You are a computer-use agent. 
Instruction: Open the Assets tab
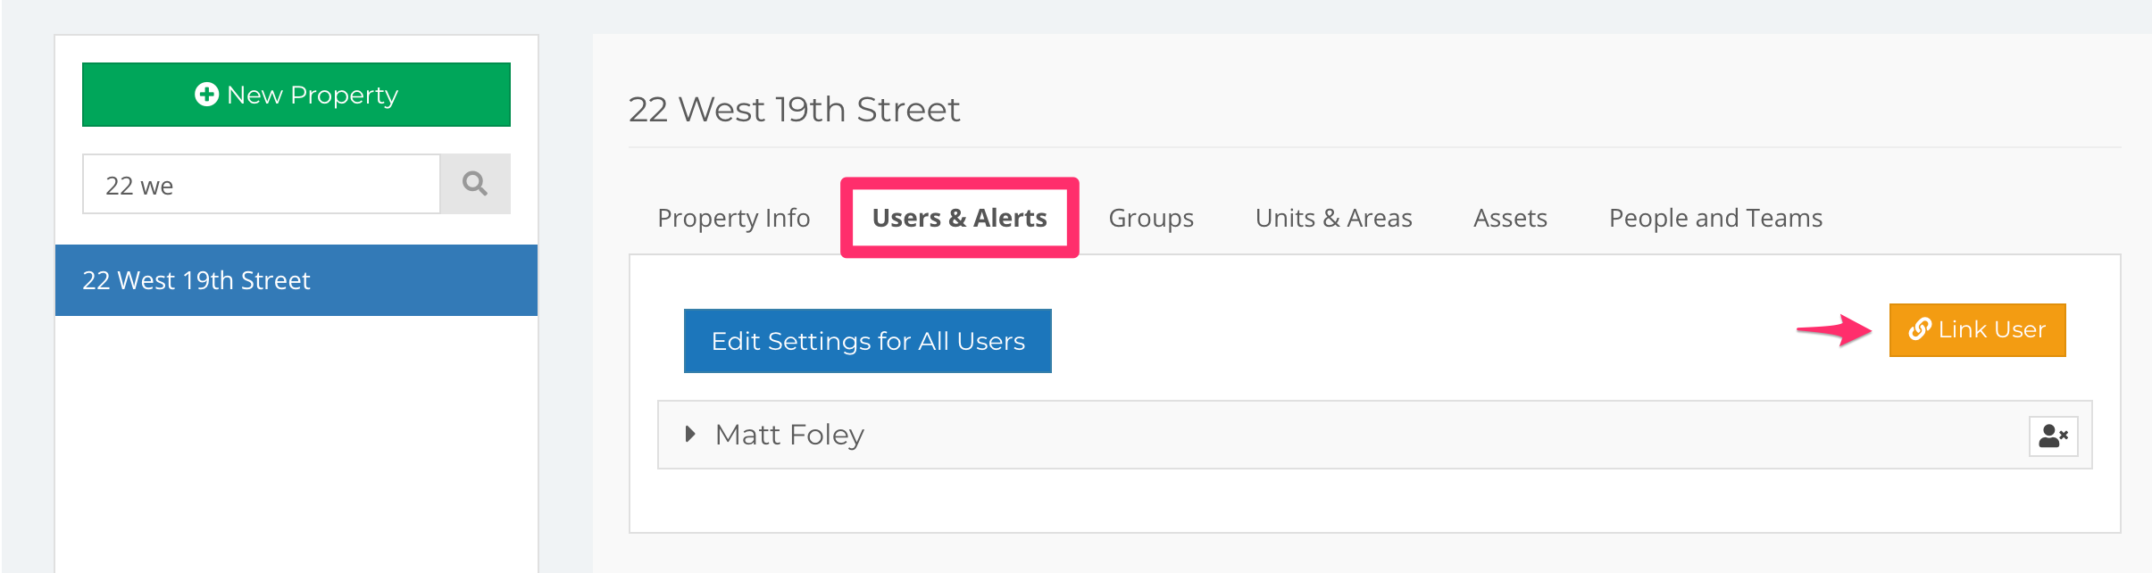pyautogui.click(x=1510, y=218)
